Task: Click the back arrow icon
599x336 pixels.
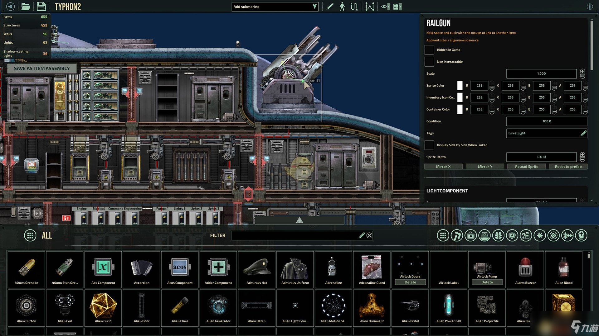Action: (10, 7)
